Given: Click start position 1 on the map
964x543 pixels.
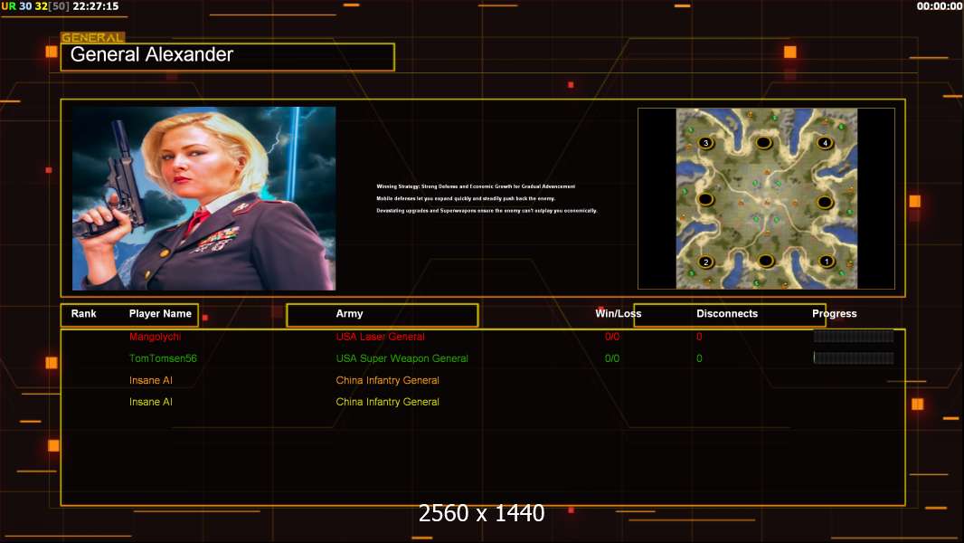Looking at the screenshot, I should (x=827, y=262).
